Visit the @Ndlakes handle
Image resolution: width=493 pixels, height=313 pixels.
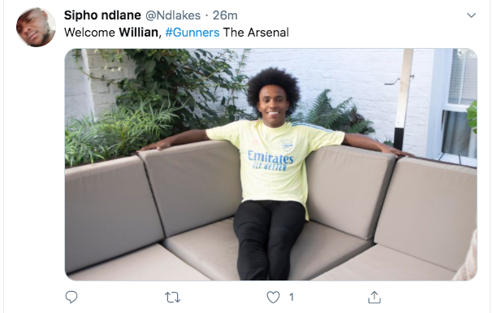click(x=173, y=15)
